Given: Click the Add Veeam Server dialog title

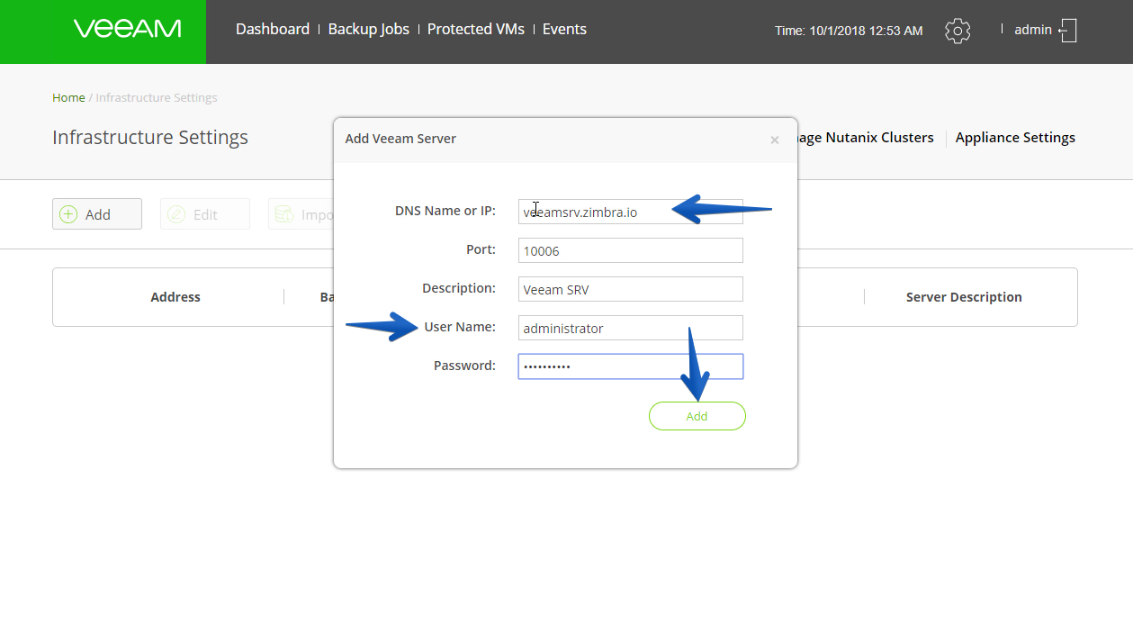Looking at the screenshot, I should (x=400, y=139).
